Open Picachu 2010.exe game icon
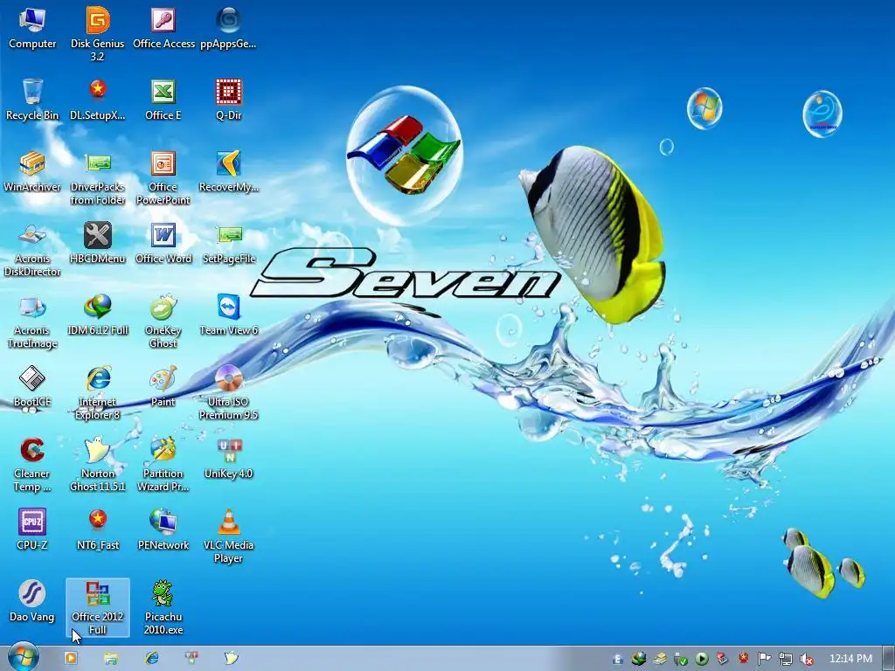 pos(163,607)
